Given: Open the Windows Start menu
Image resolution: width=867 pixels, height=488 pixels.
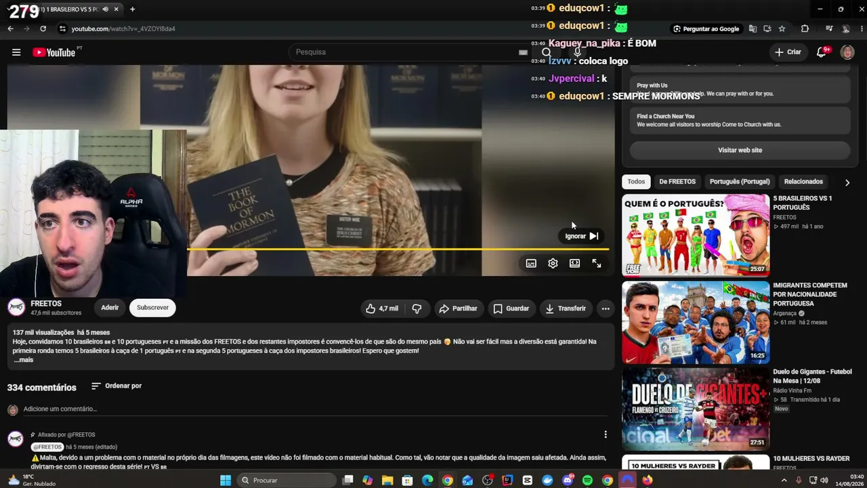Looking at the screenshot, I should pos(226,481).
